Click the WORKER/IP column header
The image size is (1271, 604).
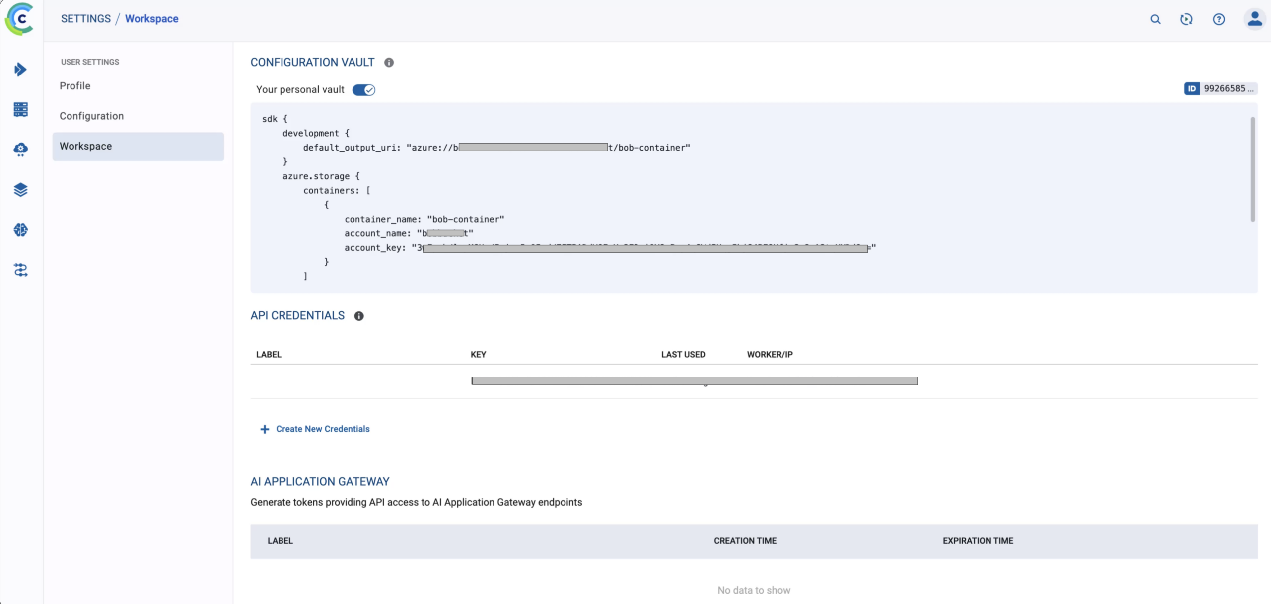tap(770, 355)
